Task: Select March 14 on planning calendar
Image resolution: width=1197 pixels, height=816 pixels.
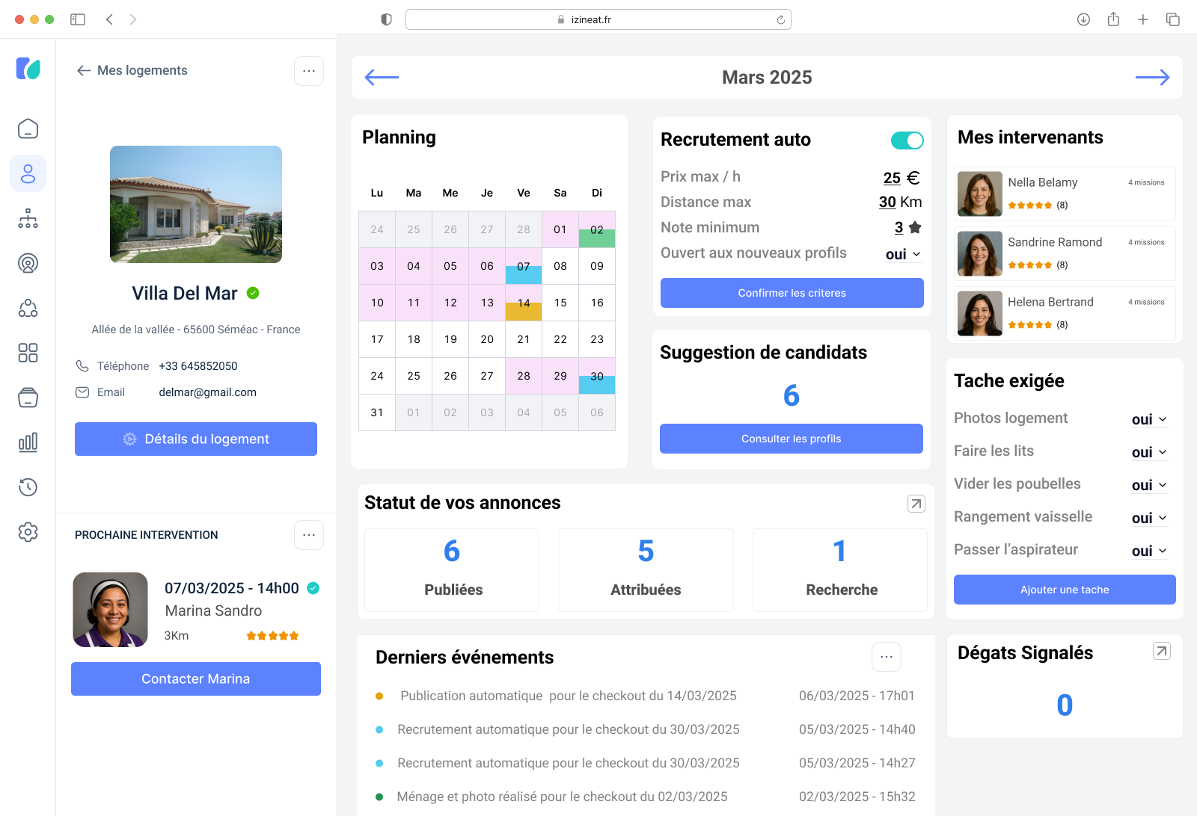Action: (524, 303)
